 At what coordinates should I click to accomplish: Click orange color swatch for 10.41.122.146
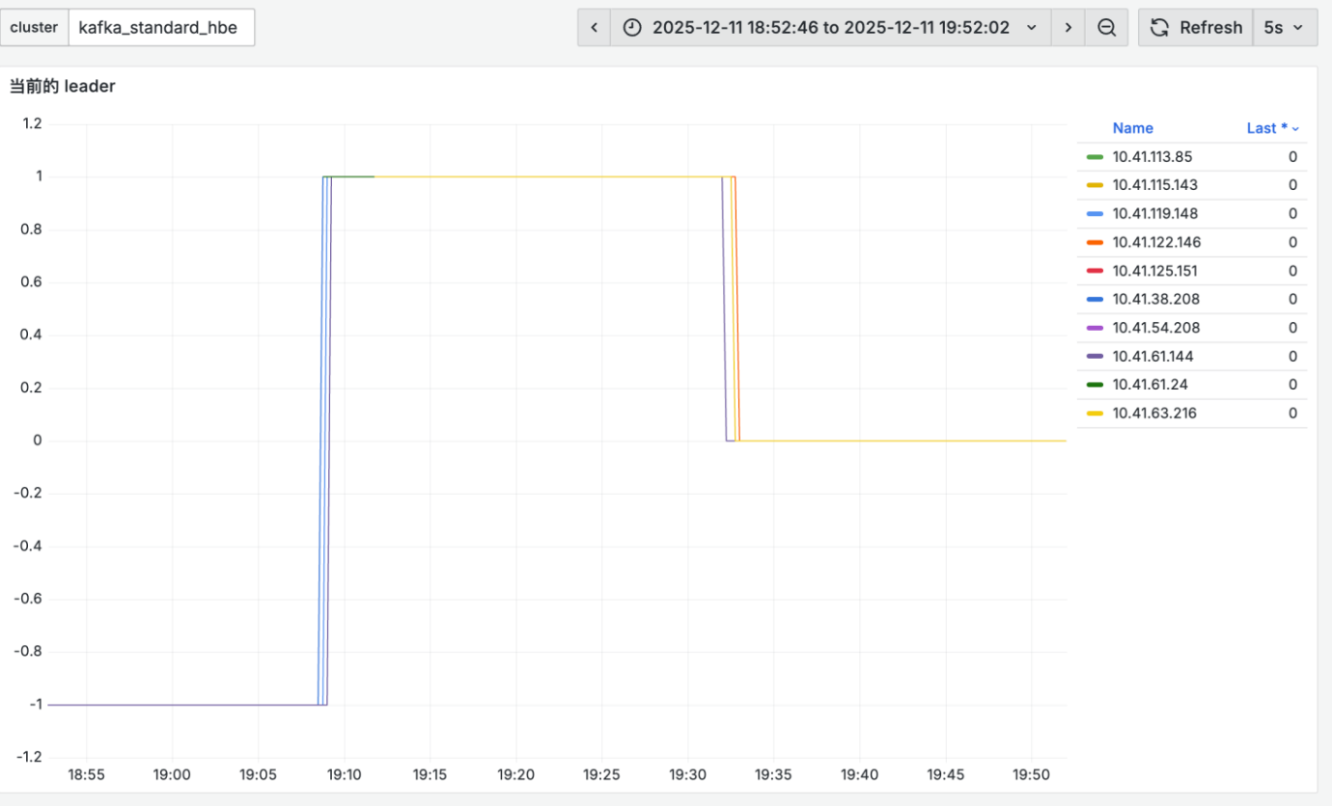tap(1095, 242)
